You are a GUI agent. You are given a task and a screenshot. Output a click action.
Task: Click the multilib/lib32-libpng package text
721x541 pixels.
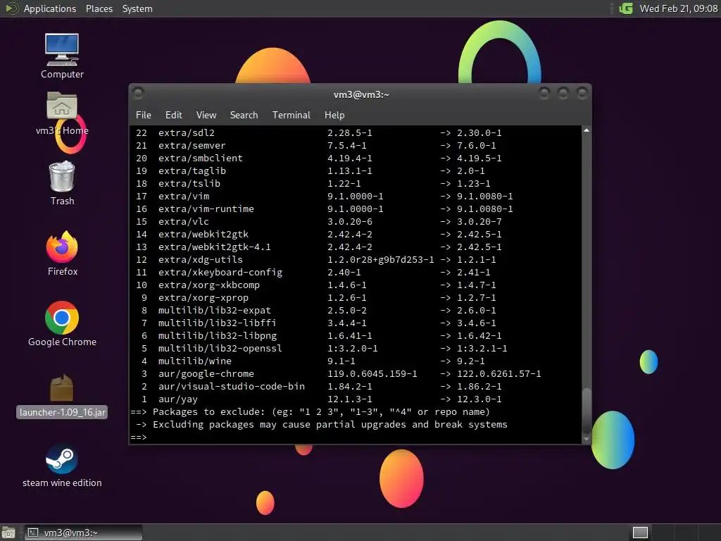(218, 336)
